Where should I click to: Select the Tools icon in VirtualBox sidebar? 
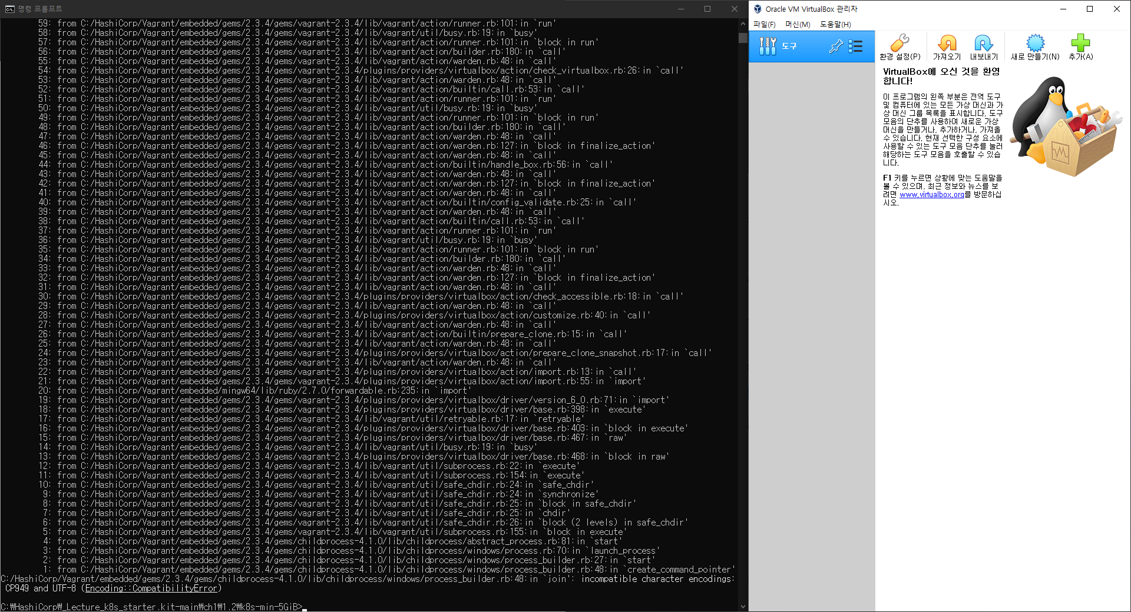pyautogui.click(x=768, y=46)
